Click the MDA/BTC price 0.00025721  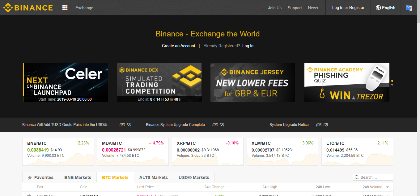click(x=114, y=150)
